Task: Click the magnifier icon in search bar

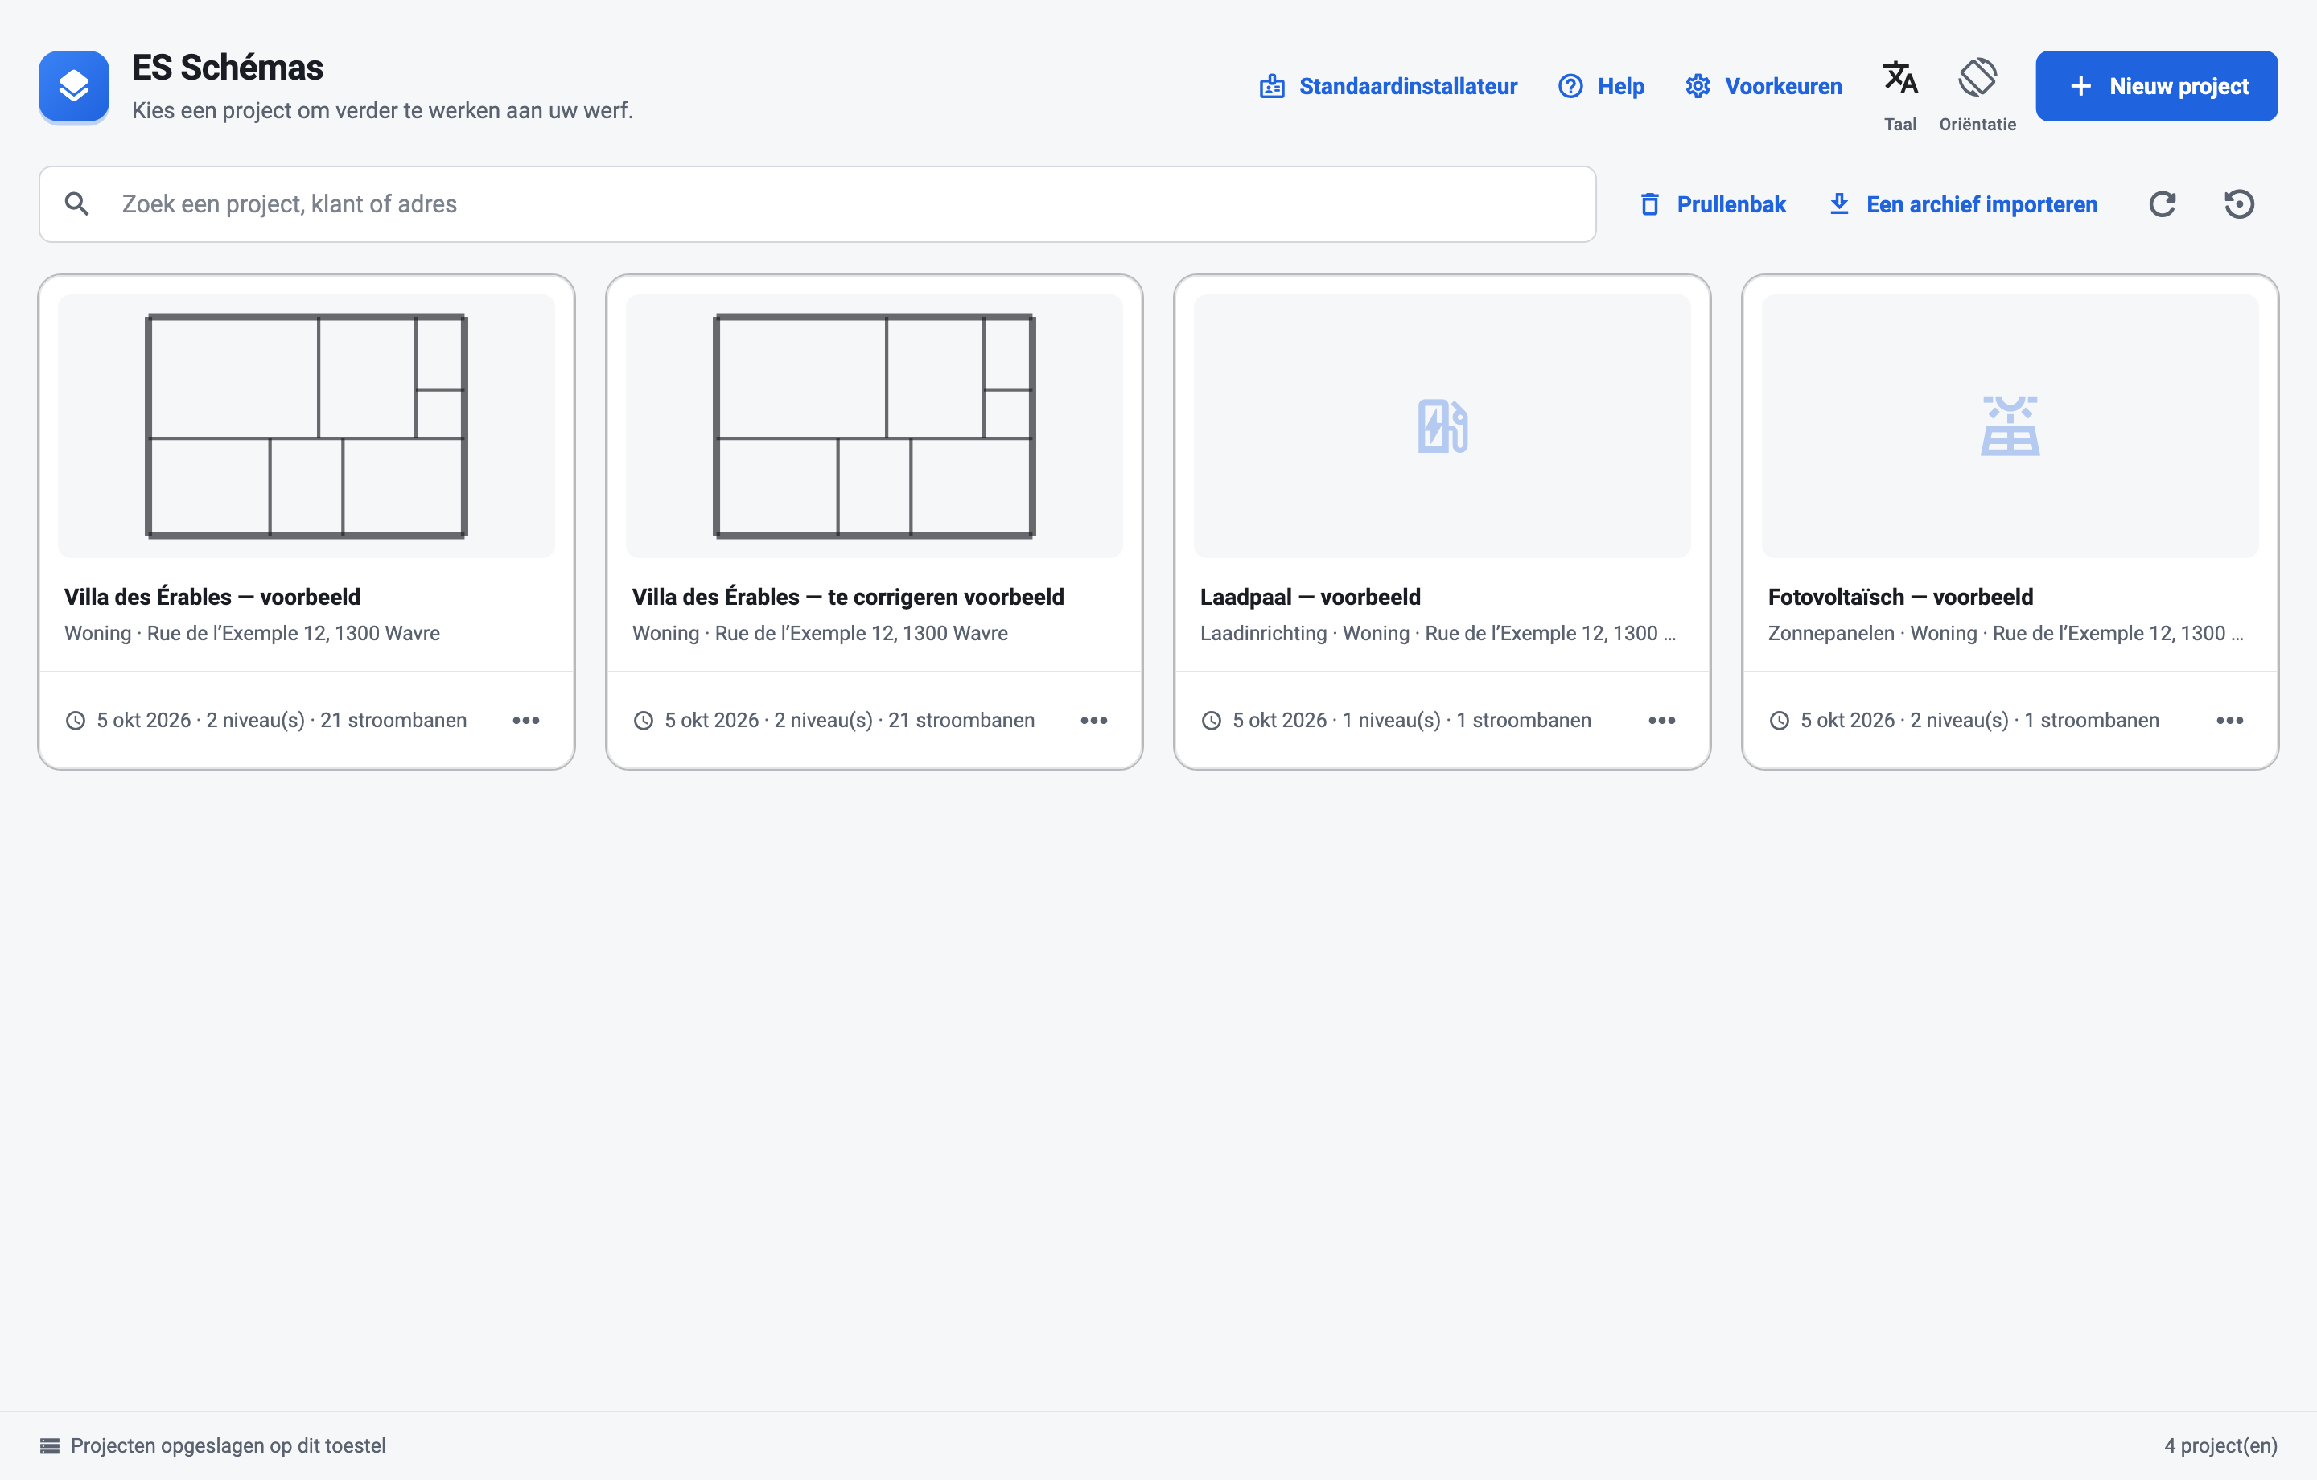Action: click(x=77, y=204)
